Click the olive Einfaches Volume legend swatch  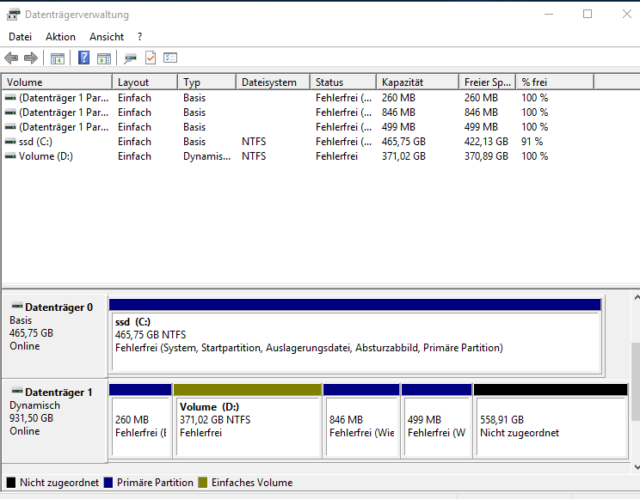[203, 483]
